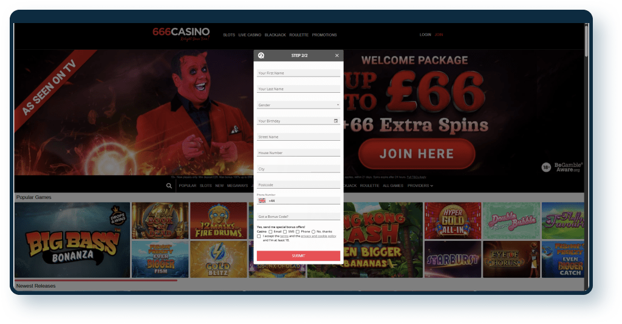The width and height of the screenshot is (622, 324).
Task: Open the terms link
Action: 284,236
